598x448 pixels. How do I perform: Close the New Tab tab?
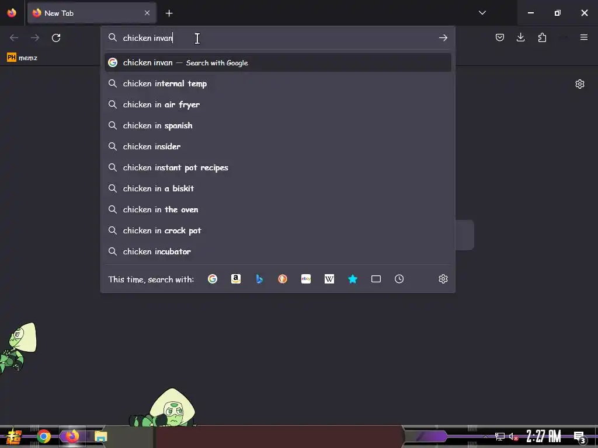pos(147,13)
